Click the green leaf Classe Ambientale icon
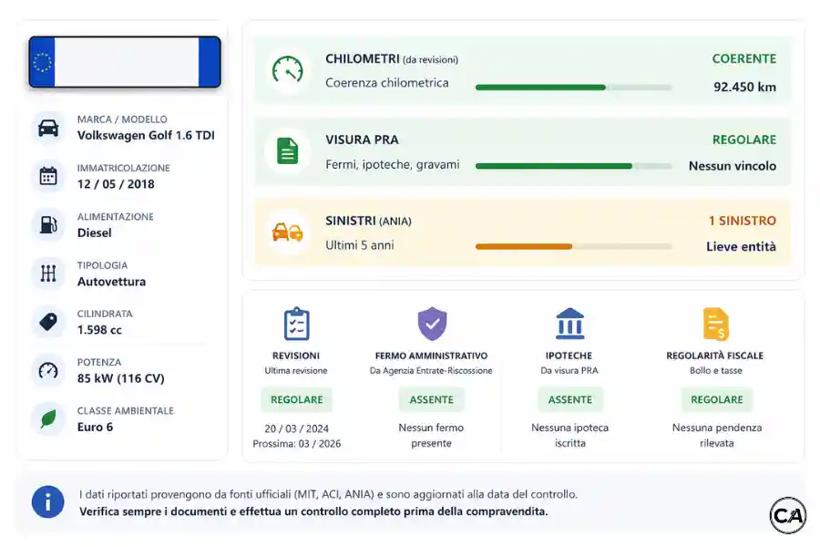This screenshot has height=547, width=820. coord(48,418)
